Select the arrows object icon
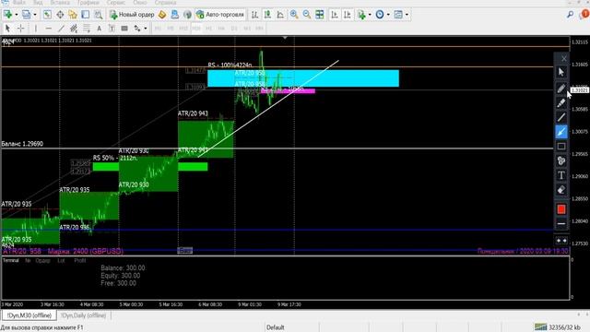 coord(137,29)
